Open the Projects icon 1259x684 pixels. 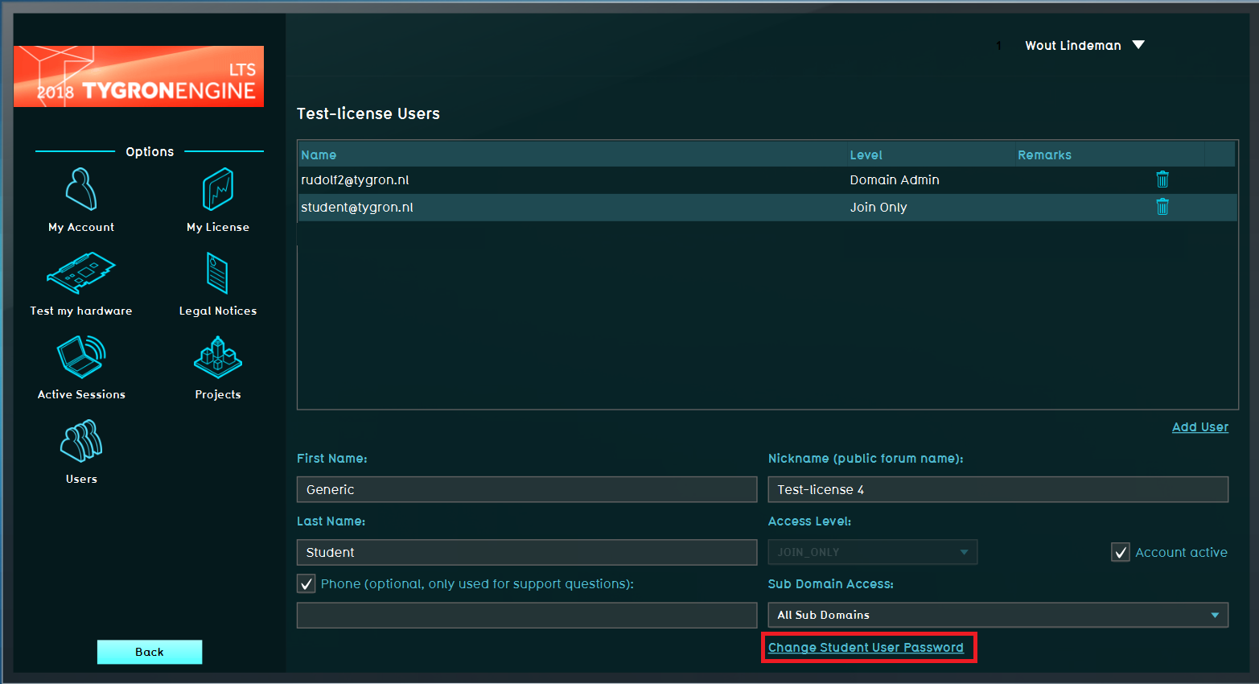[218, 358]
